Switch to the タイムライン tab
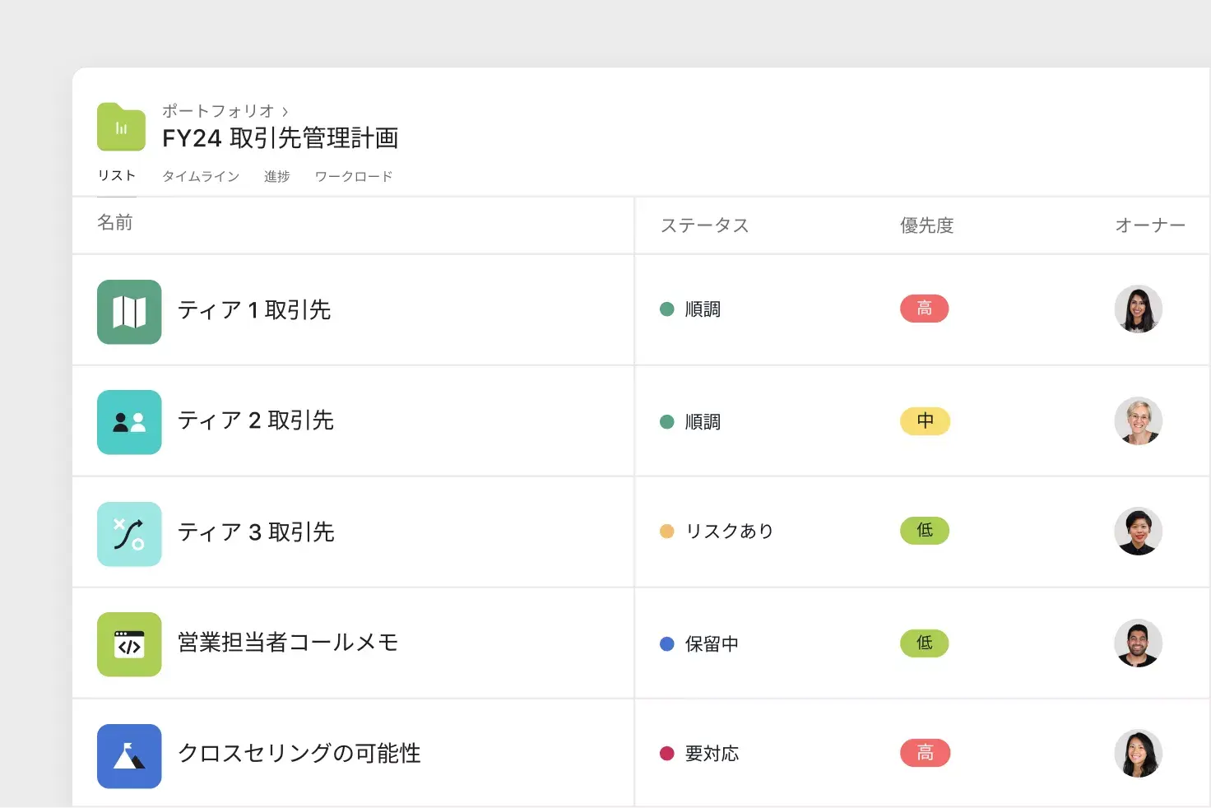1211x808 pixels. [200, 175]
